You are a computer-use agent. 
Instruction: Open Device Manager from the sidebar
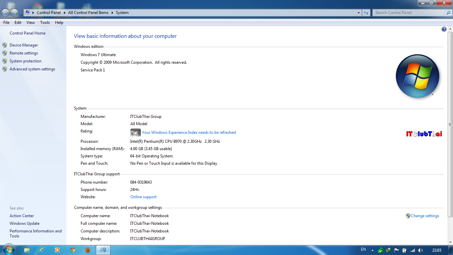pos(24,45)
